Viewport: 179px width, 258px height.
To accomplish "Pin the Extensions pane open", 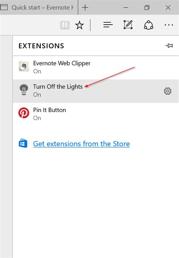I will pyautogui.click(x=169, y=45).
